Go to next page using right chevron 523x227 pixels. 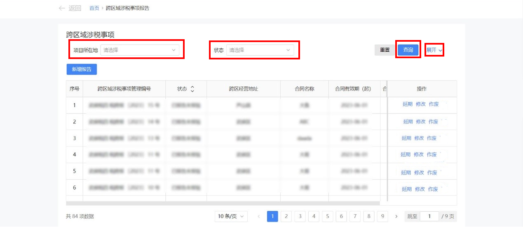396,216
